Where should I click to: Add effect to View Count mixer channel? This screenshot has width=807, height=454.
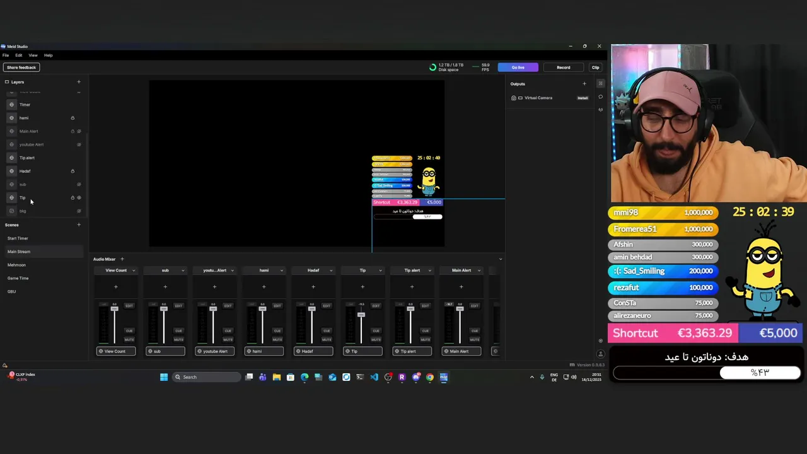tap(115, 287)
